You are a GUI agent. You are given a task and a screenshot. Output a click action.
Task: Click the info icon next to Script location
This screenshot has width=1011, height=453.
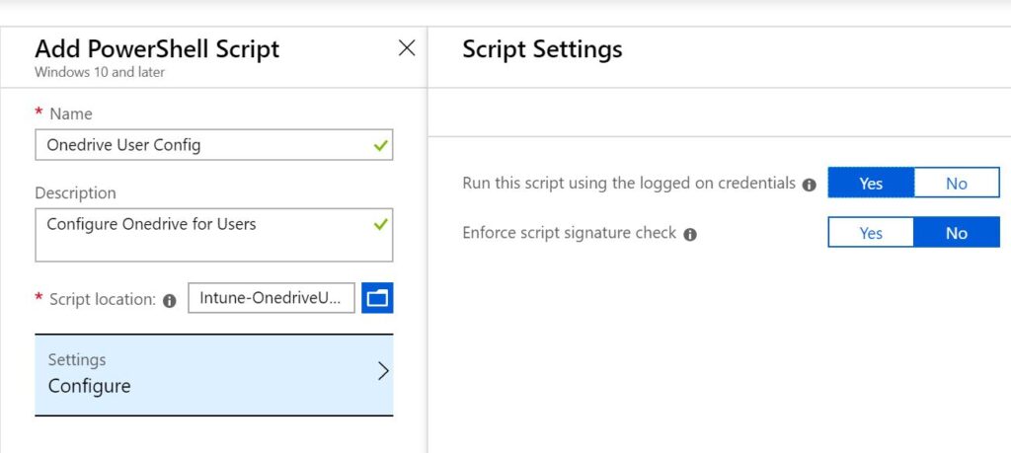tap(170, 301)
